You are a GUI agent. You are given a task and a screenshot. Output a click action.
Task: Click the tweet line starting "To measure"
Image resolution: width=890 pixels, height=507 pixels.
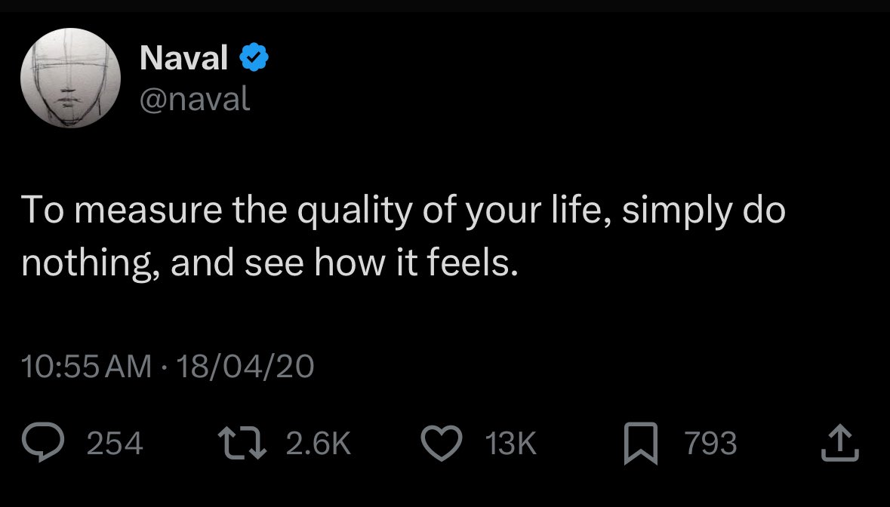pyautogui.click(x=403, y=213)
